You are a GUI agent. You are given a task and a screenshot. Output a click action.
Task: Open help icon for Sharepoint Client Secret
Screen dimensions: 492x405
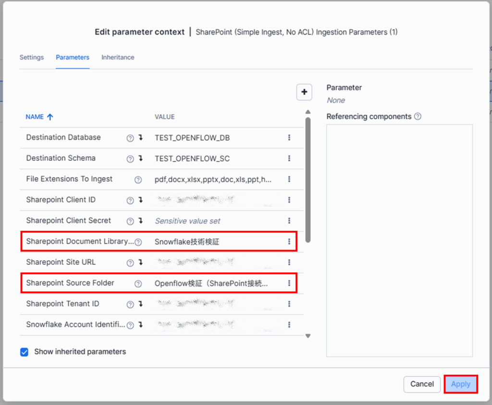point(130,221)
